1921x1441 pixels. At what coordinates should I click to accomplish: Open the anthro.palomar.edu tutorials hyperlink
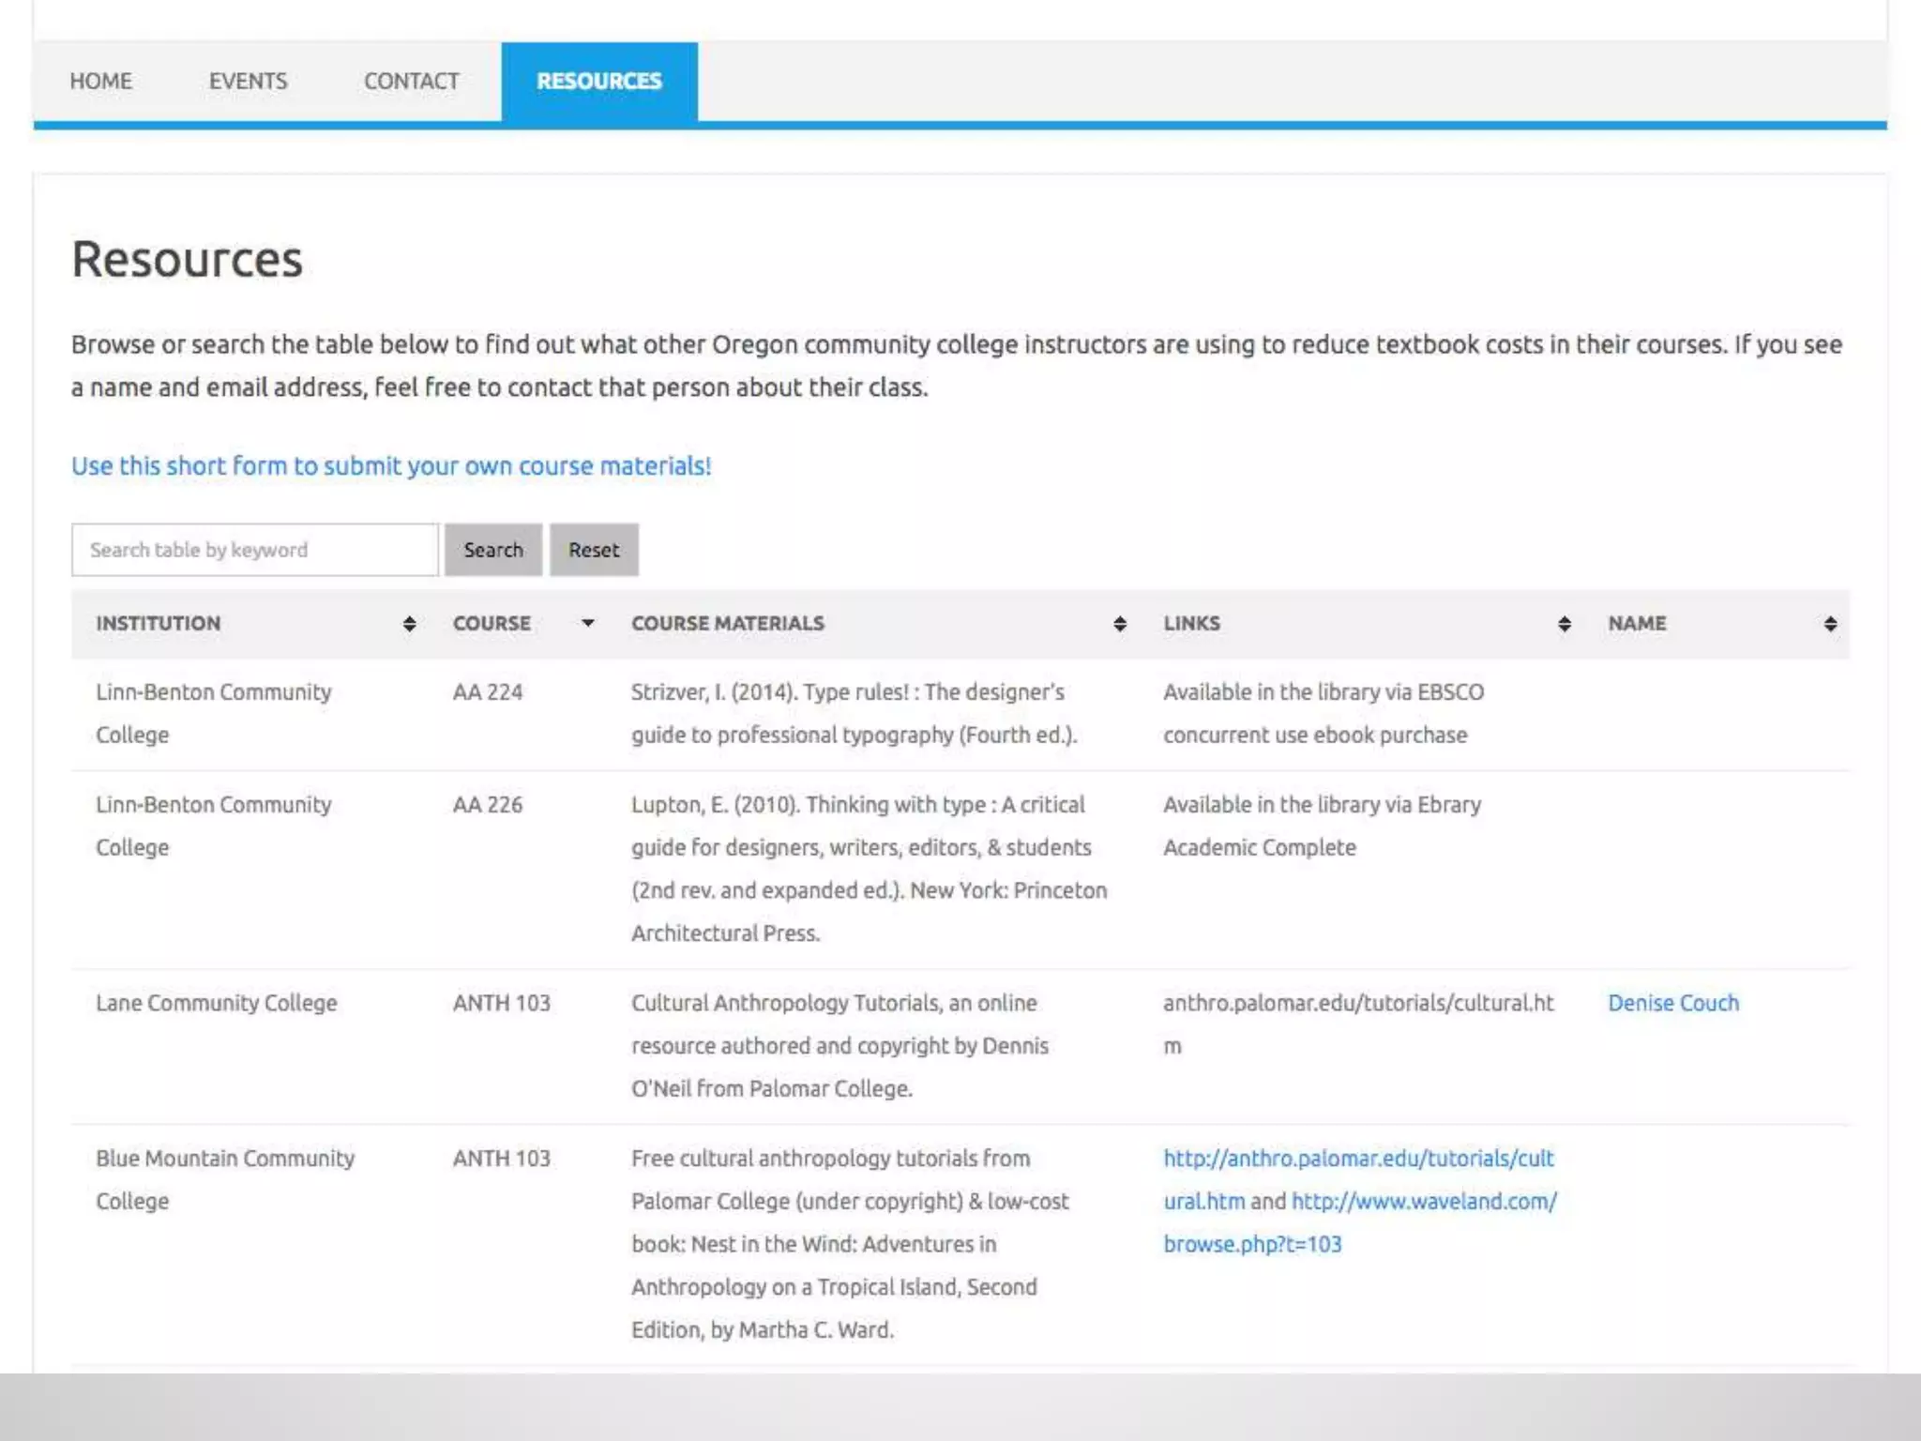point(1357,1159)
